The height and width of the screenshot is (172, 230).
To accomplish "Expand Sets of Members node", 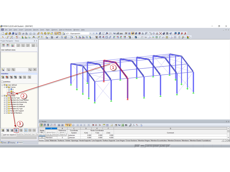I will coord(5,113).
